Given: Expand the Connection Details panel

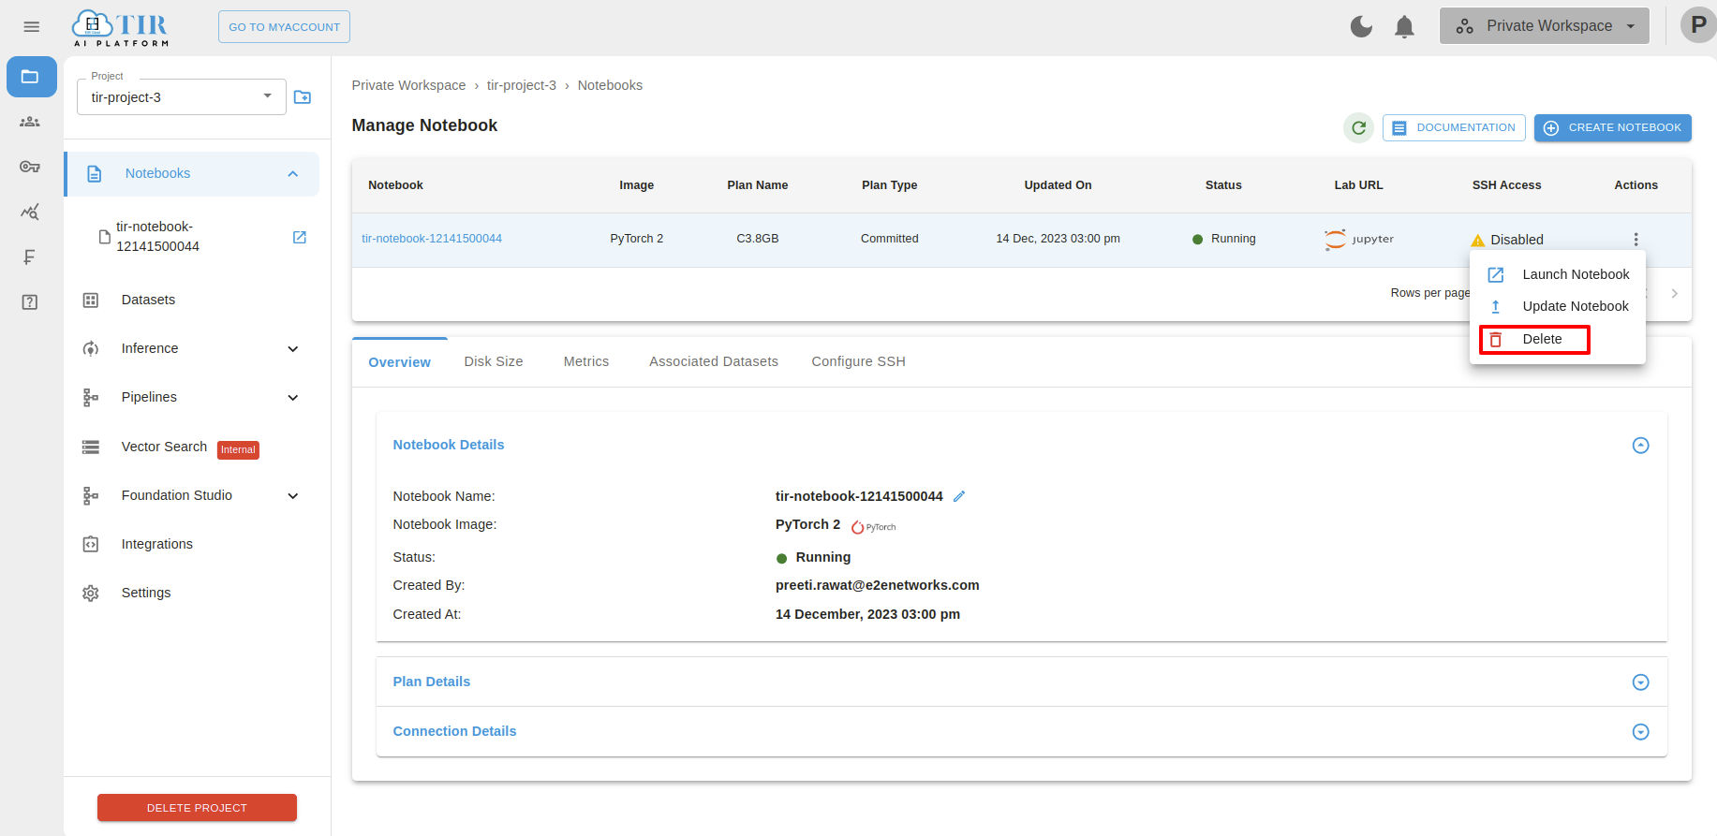Looking at the screenshot, I should pyautogui.click(x=1640, y=732).
